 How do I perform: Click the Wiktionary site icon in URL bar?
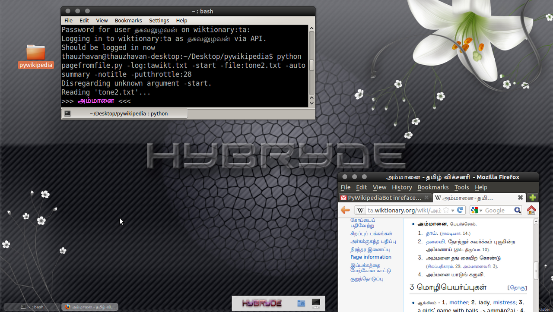coord(361,210)
